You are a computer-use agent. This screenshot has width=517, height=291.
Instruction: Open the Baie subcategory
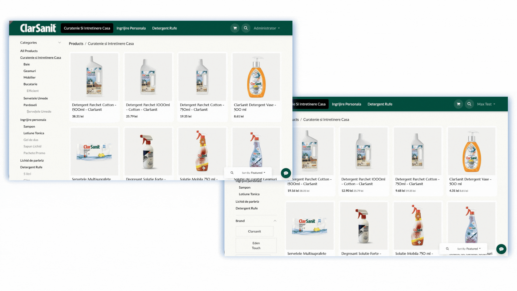tap(27, 64)
